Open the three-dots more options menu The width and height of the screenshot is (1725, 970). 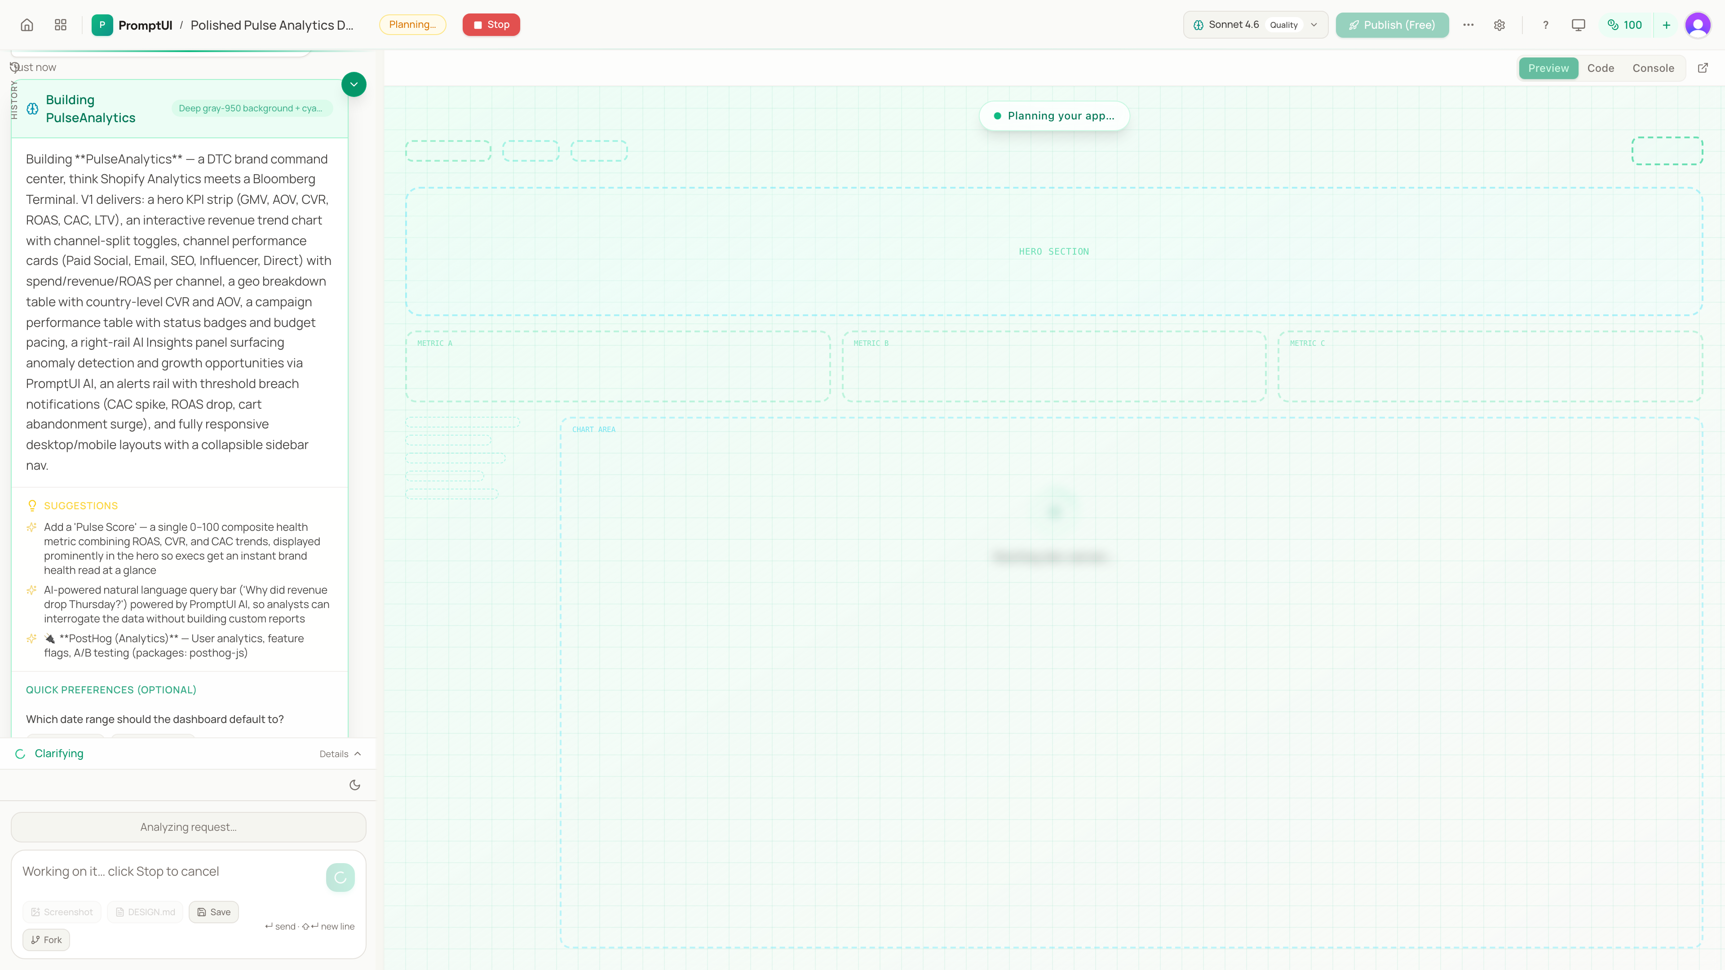point(1468,25)
